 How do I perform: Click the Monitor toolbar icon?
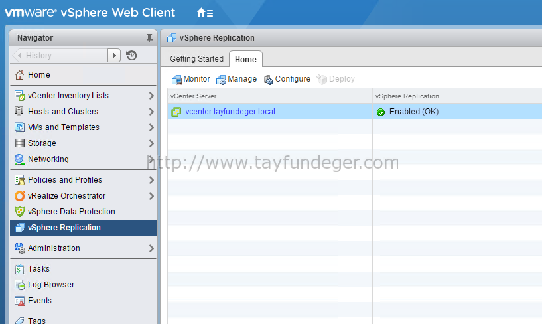176,80
